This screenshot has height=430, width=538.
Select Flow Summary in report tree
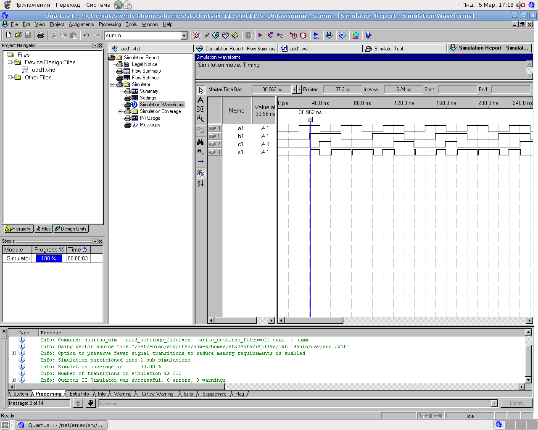(x=146, y=71)
